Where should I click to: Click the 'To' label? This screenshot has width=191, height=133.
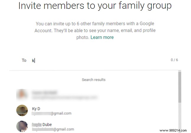click(24, 60)
